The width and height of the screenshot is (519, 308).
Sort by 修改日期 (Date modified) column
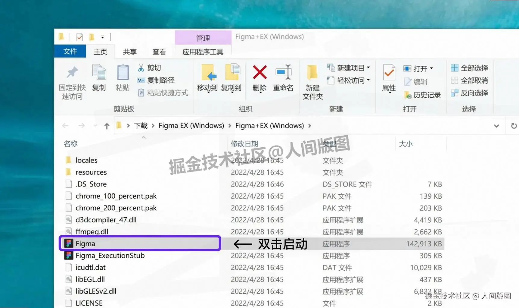pos(244,144)
